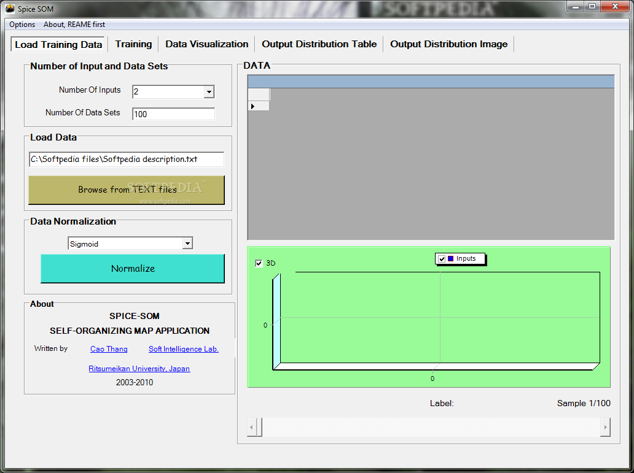Expand the Number Of Inputs dropdown
Screen dimensions: 634x473
(209, 91)
